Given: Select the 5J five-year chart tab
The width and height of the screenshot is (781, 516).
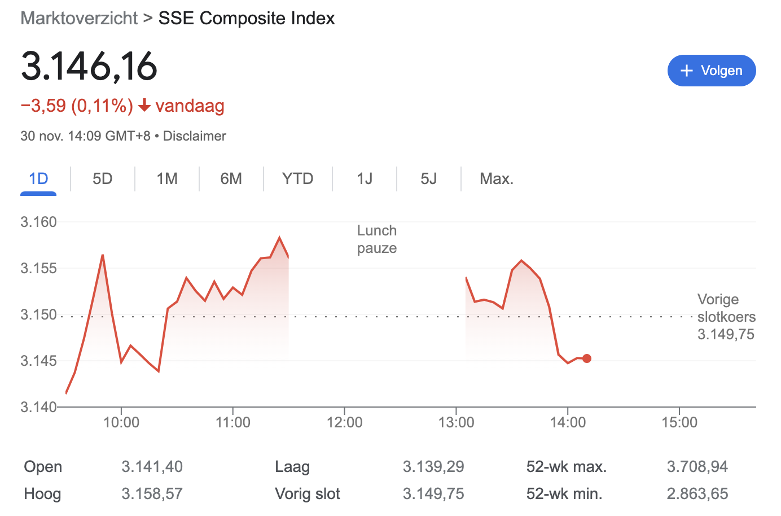Looking at the screenshot, I should point(428,179).
